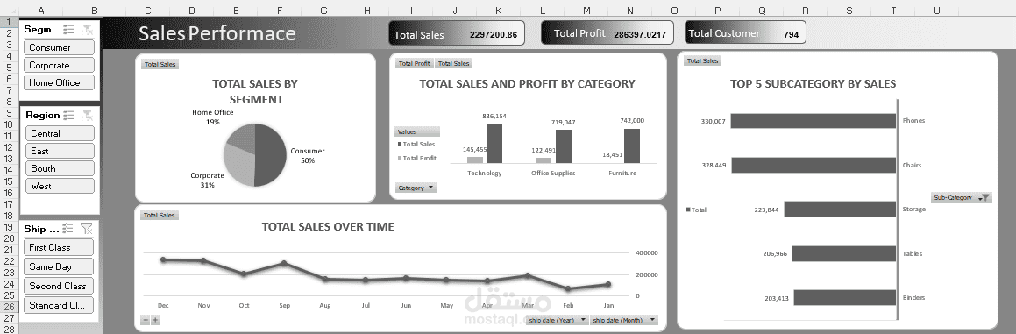Screen dimensions: 1016x334
Task: Filter segment by Home Office
Action: pyautogui.click(x=59, y=82)
